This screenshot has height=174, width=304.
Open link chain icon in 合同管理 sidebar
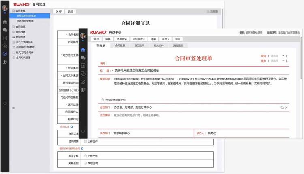tap(5, 46)
